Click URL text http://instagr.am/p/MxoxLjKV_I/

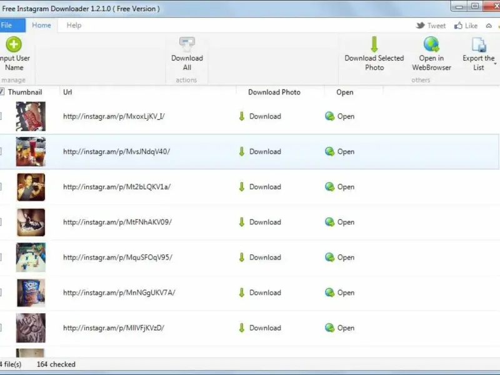pos(114,116)
